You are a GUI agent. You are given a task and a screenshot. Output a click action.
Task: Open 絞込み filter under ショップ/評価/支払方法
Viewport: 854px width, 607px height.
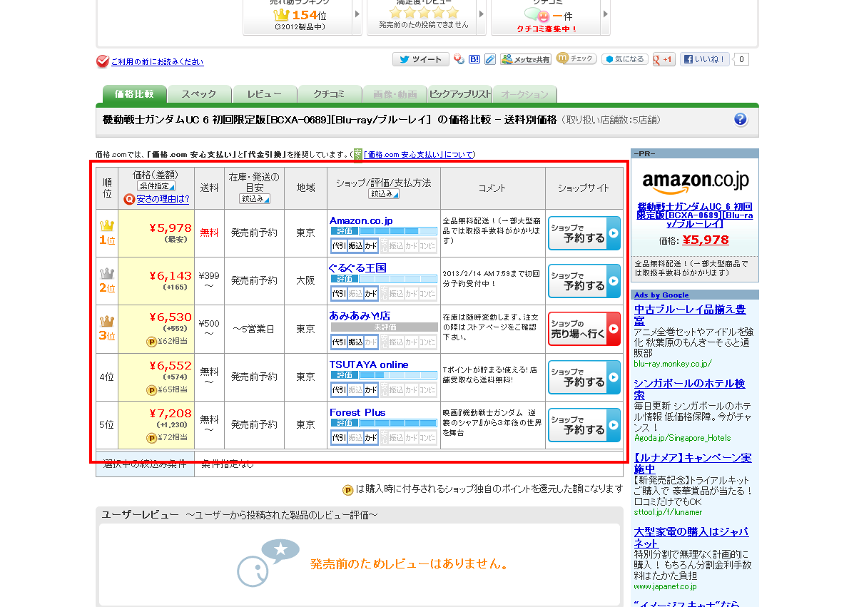(x=383, y=194)
